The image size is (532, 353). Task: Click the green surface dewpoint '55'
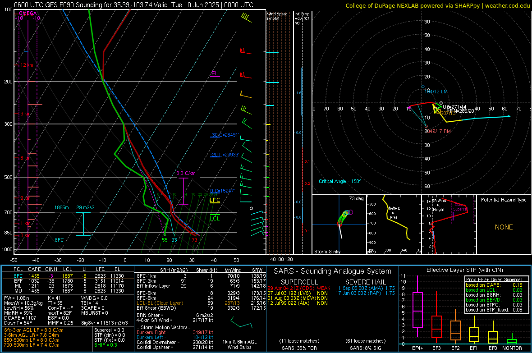coord(165,240)
